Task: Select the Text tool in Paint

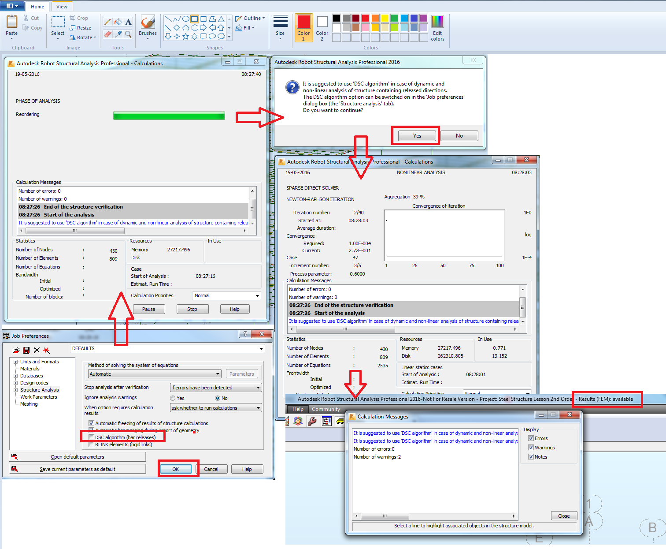Action: 128,21
